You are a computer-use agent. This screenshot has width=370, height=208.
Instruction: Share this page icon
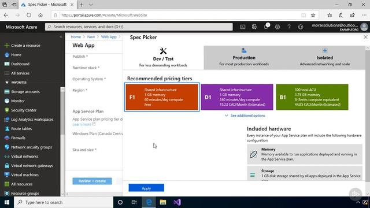tap(353, 15)
